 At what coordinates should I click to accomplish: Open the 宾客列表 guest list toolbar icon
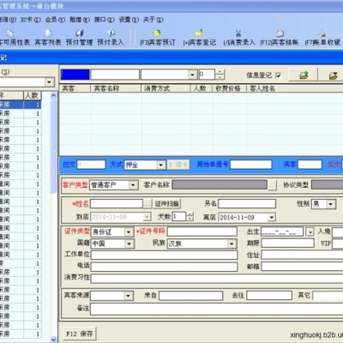coord(48,38)
